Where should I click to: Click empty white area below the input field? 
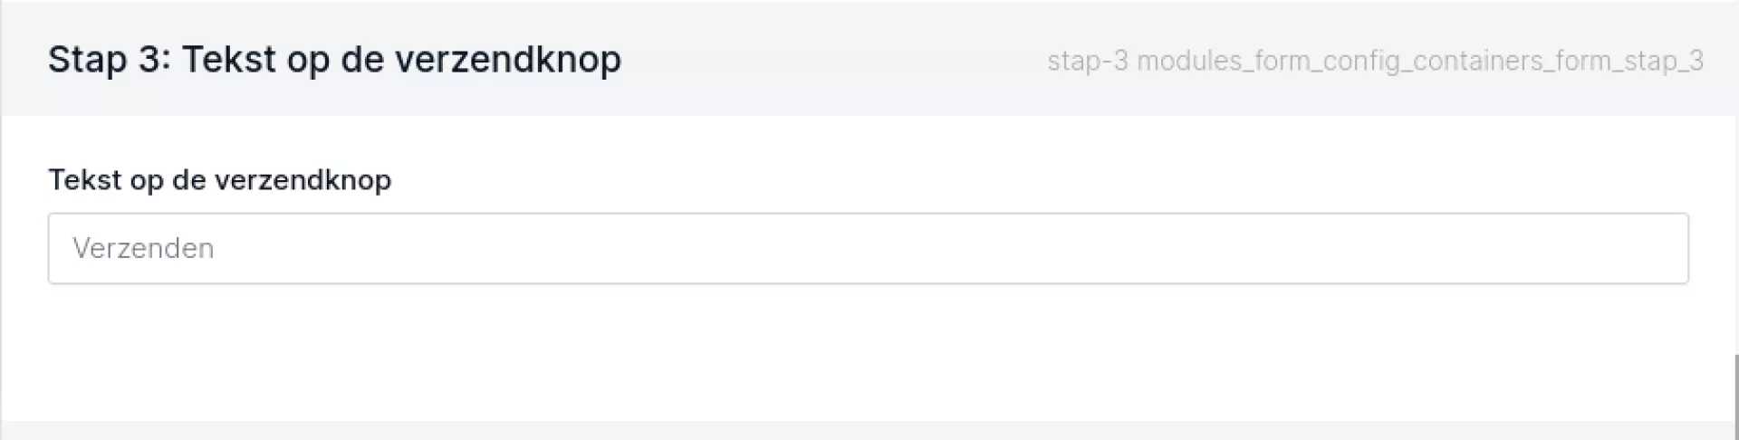coord(868,353)
